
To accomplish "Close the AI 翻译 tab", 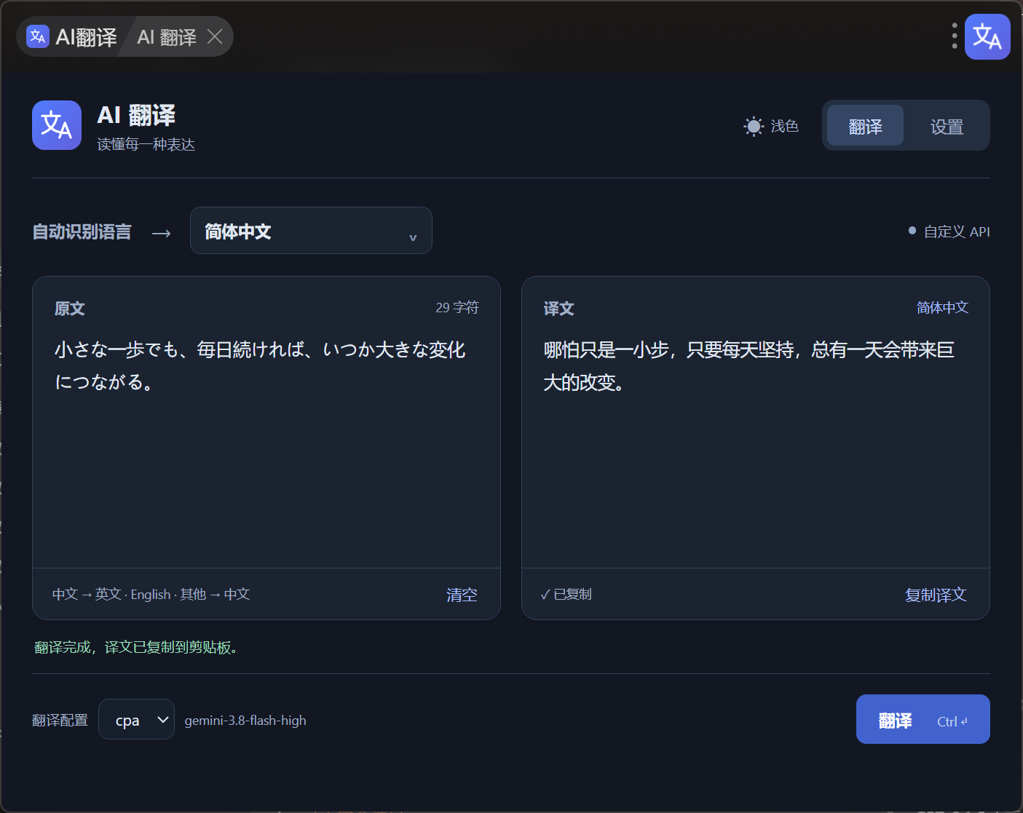I will pos(215,36).
